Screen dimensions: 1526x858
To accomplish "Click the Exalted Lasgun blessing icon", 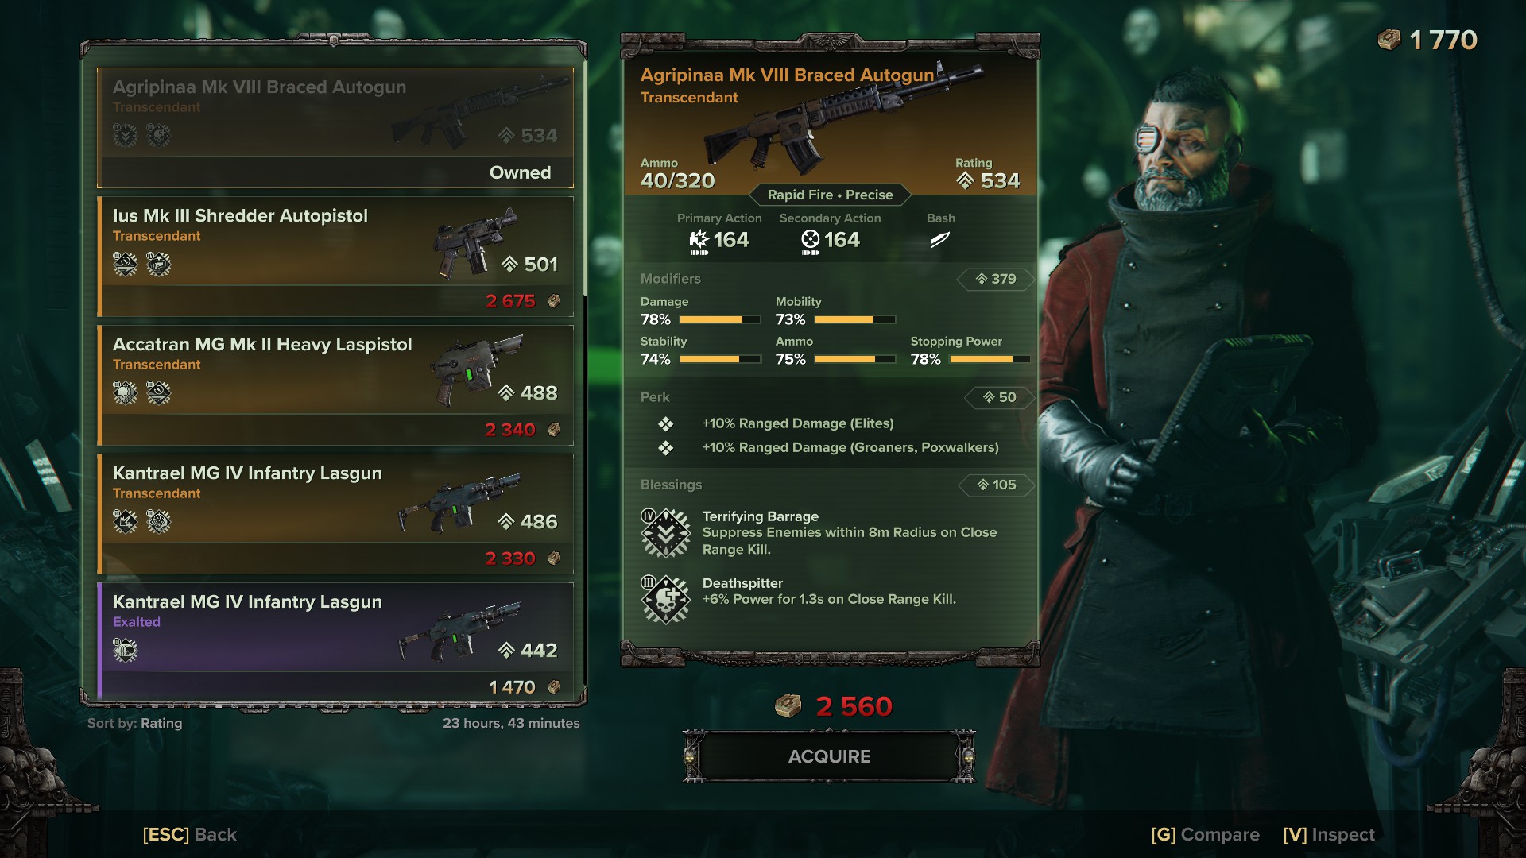I will pyautogui.click(x=125, y=651).
